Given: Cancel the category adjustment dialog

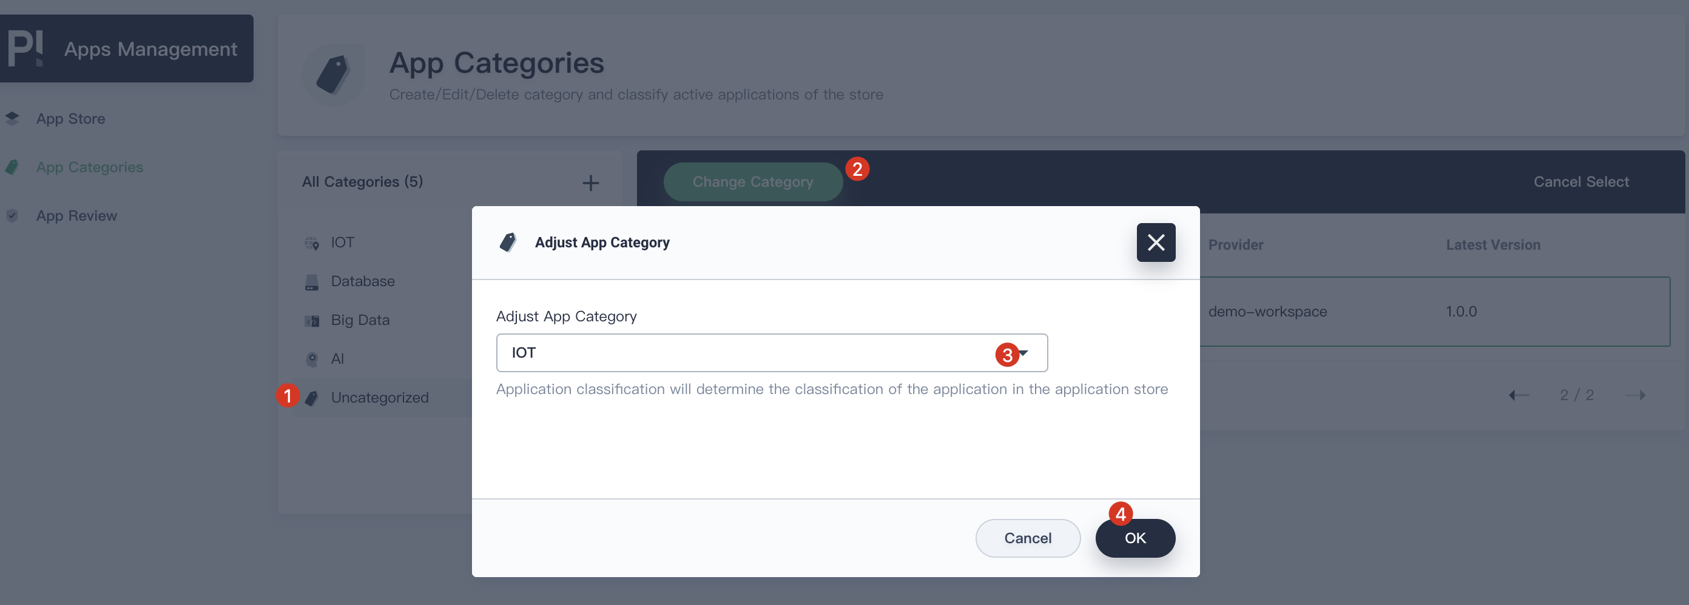Looking at the screenshot, I should point(1028,538).
